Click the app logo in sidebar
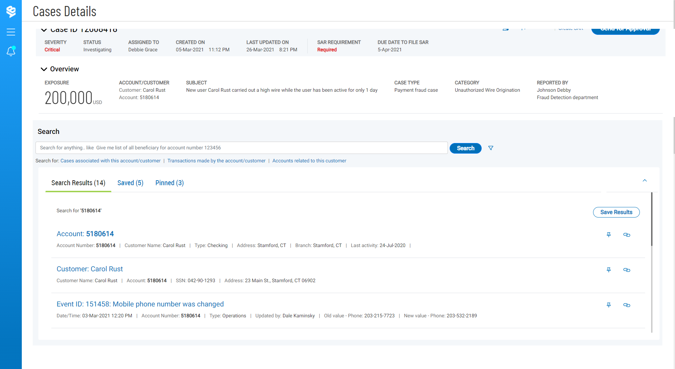This screenshot has width=675, height=369. [x=11, y=12]
